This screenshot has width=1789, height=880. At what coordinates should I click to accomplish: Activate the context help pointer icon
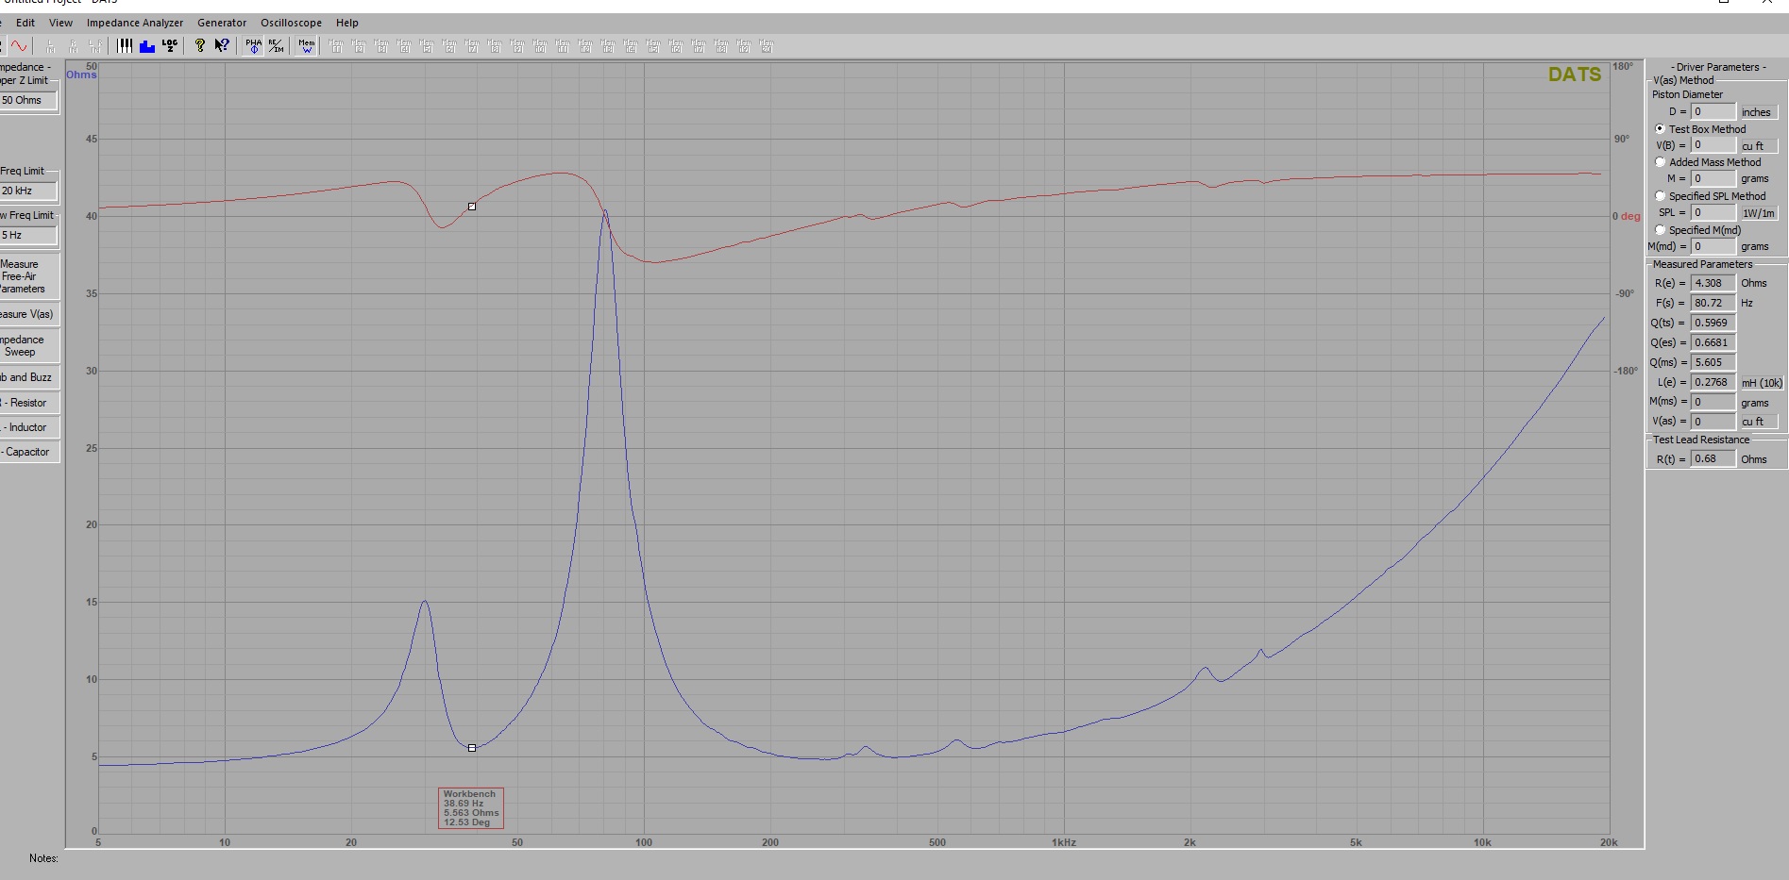point(222,45)
